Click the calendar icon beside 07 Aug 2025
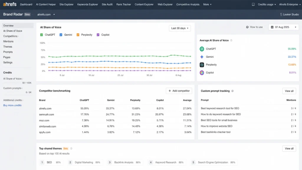Screen dimensions: 302x170 tap(272, 27)
